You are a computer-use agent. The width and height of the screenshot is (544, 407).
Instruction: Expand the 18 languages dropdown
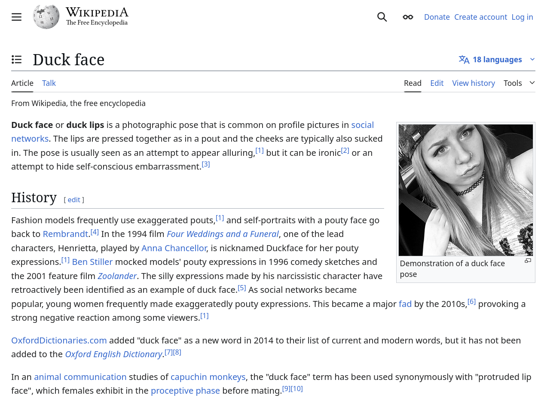pyautogui.click(x=497, y=59)
